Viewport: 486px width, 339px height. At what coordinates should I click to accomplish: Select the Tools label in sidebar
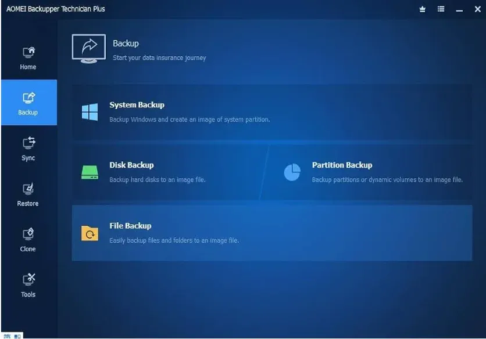tap(28, 294)
